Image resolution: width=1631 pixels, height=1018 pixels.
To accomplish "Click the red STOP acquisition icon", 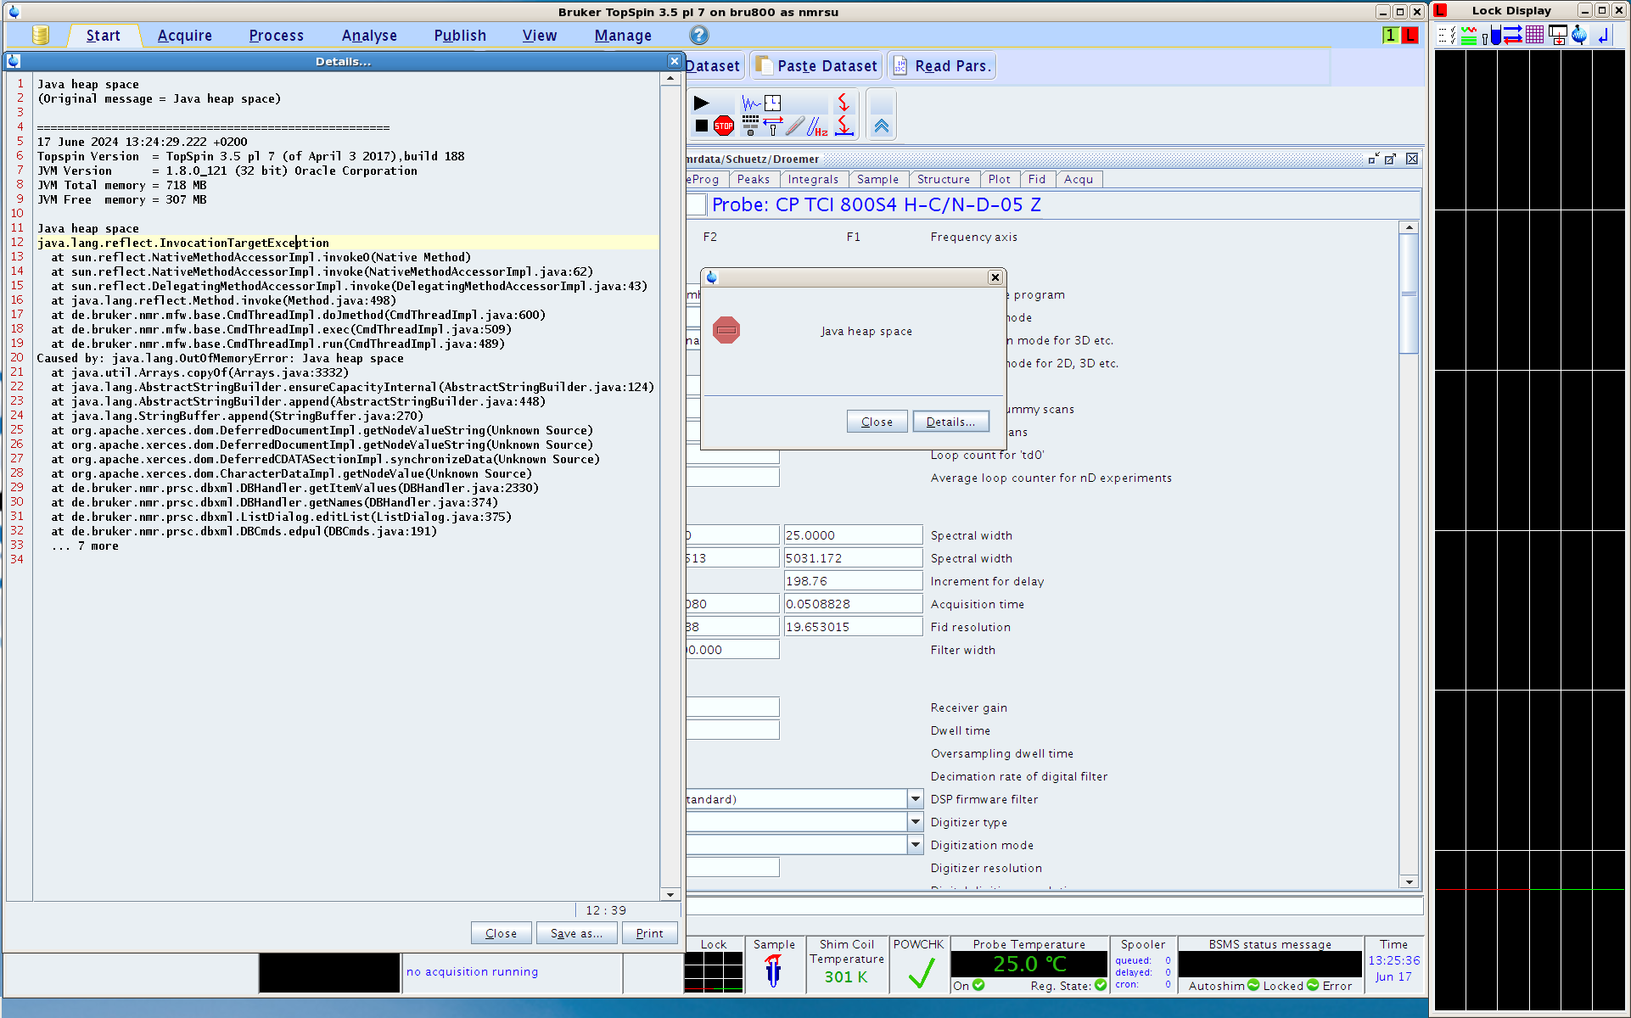I will click(723, 126).
